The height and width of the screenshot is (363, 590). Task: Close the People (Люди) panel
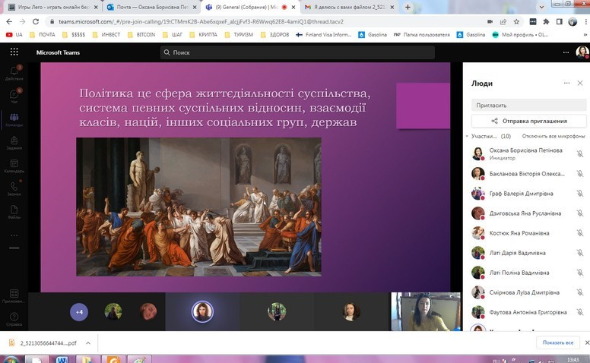click(580, 83)
